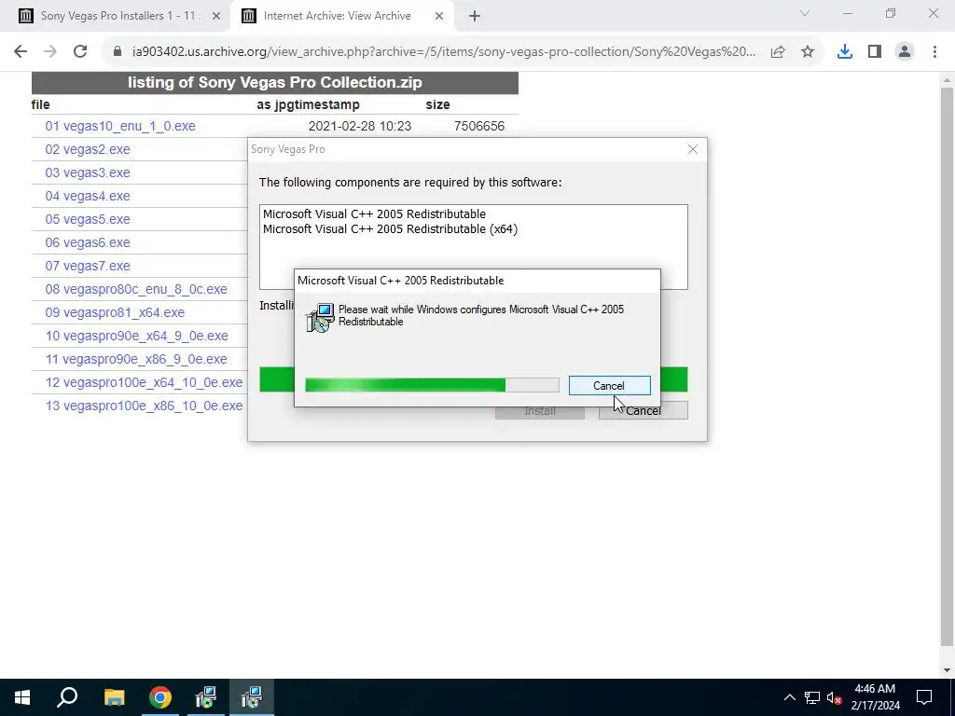Viewport: 955px width, 716px height.
Task: Click the active installer taskbar icon
Action: [x=252, y=697]
